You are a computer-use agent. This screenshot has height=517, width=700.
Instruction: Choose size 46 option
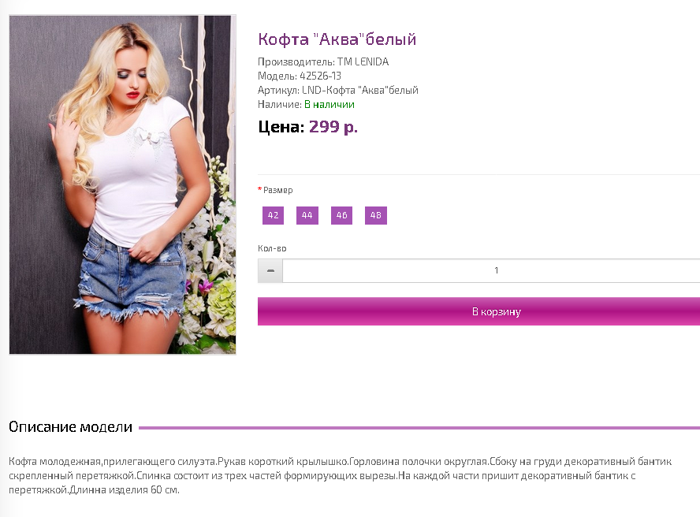click(341, 215)
